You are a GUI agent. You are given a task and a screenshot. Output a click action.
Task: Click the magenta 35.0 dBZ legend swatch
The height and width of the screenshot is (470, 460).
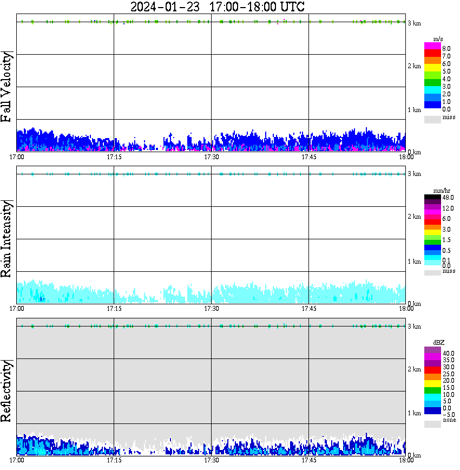[432, 357]
